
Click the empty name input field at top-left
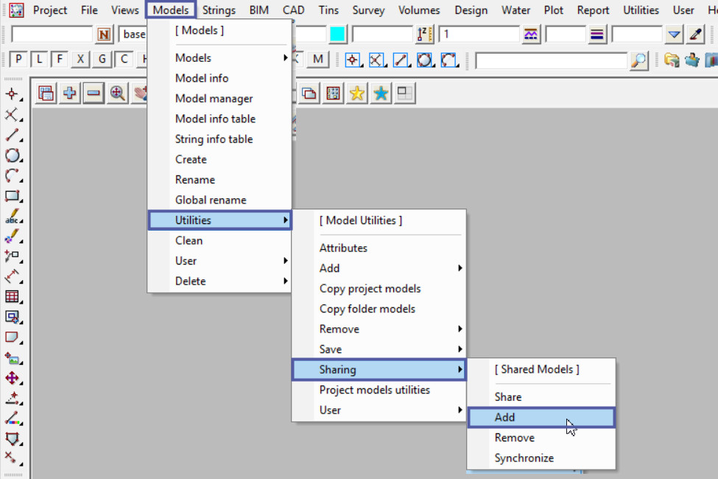[x=52, y=35]
